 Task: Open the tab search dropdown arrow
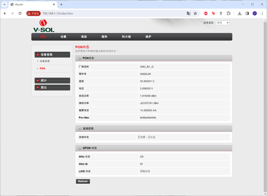pos(5,5)
